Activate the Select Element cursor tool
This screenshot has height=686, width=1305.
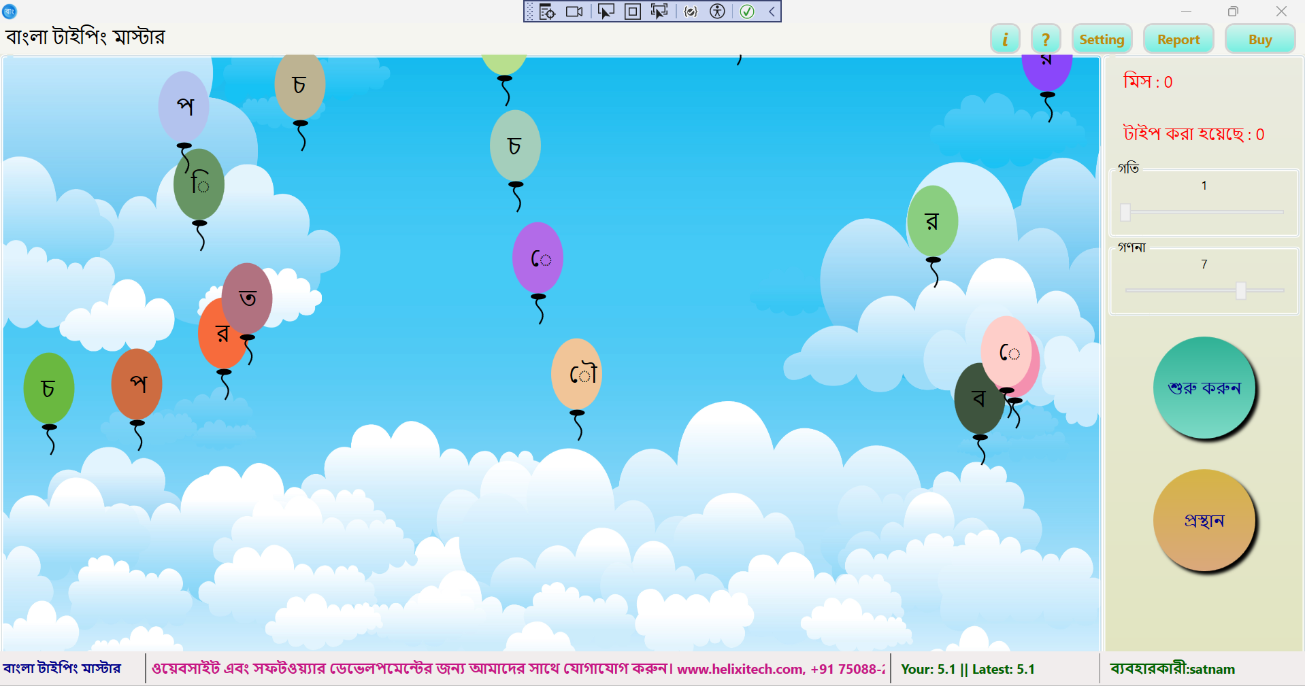[x=606, y=12]
